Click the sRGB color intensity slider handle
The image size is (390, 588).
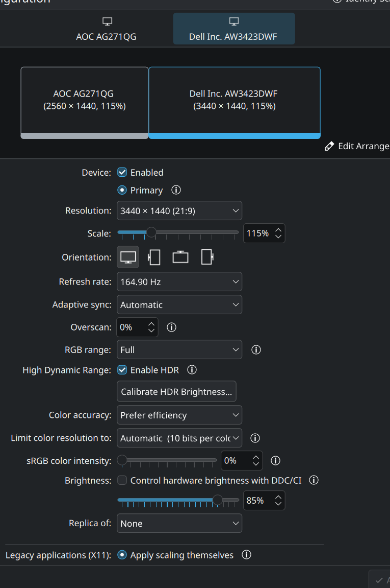pyautogui.click(x=122, y=460)
